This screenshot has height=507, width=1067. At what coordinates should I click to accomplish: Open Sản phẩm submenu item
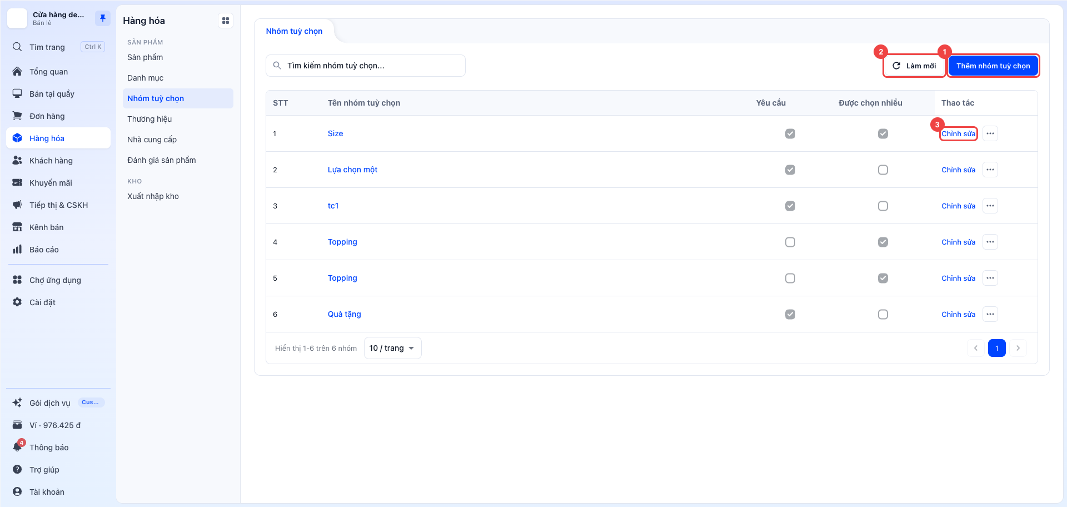(x=178, y=57)
